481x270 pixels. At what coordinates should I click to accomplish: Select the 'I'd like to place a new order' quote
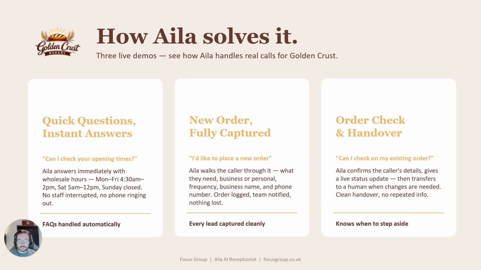[230, 158]
